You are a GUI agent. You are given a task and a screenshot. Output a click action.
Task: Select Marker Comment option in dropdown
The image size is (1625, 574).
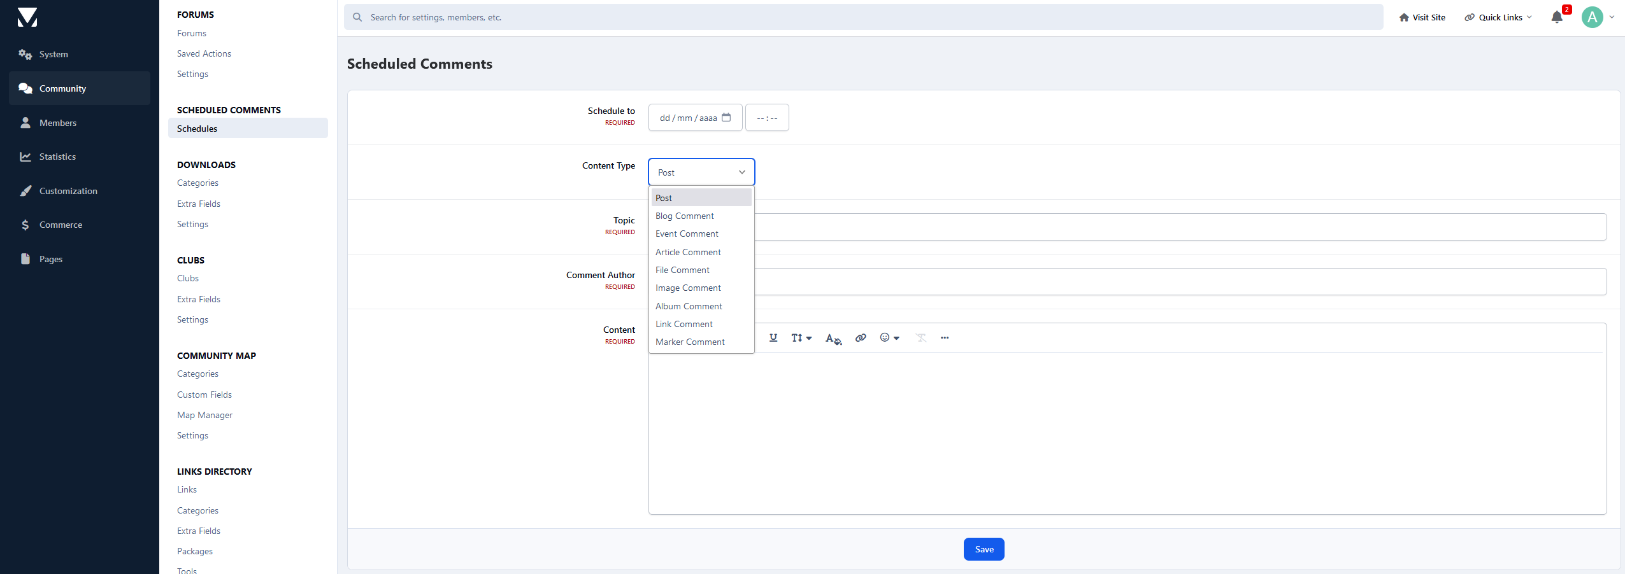point(689,342)
